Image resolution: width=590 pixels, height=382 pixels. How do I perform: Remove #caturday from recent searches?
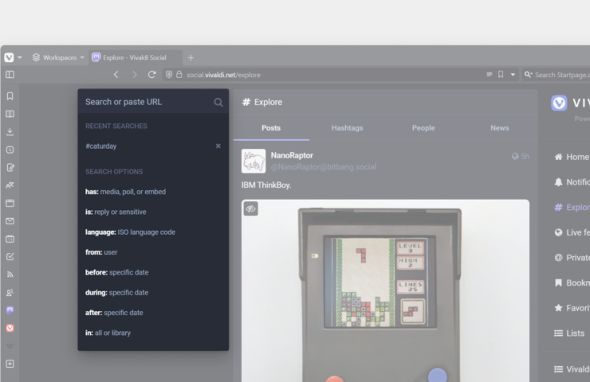[218, 146]
